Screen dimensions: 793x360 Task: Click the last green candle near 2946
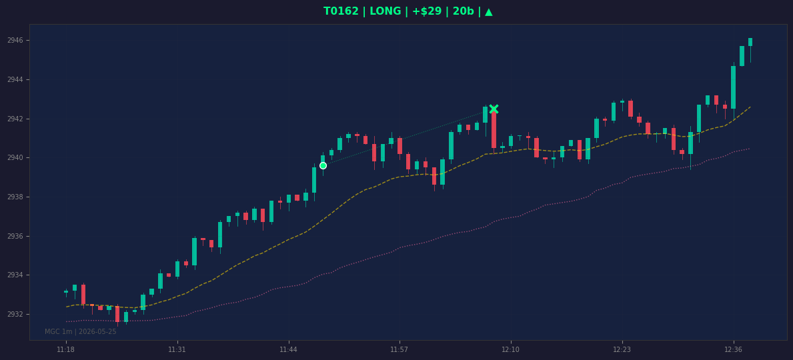750,42
